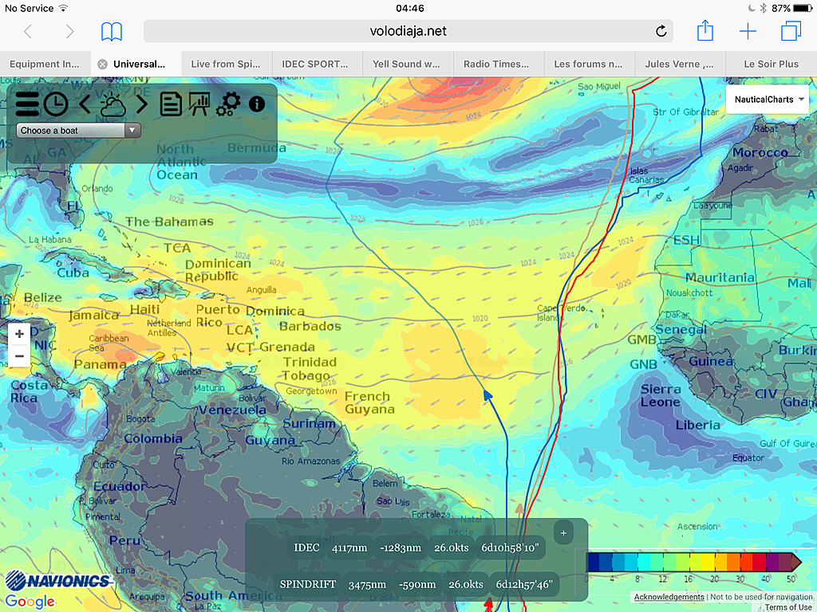817x612 pixels.
Task: Select the SPINDRIFT boat label
Action: 307,584
